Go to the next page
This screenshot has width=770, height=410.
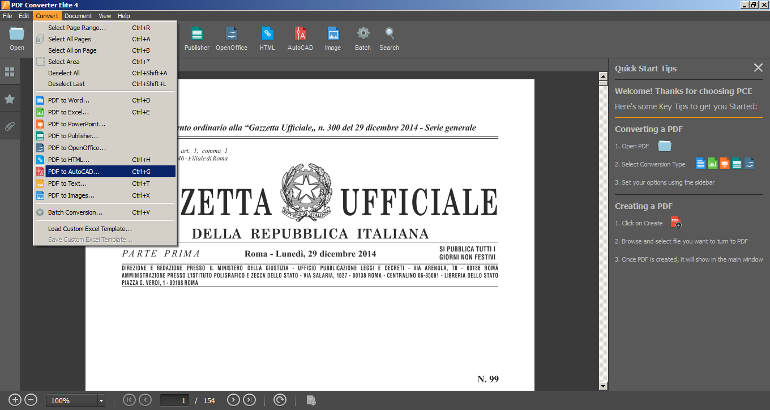pyautogui.click(x=233, y=400)
